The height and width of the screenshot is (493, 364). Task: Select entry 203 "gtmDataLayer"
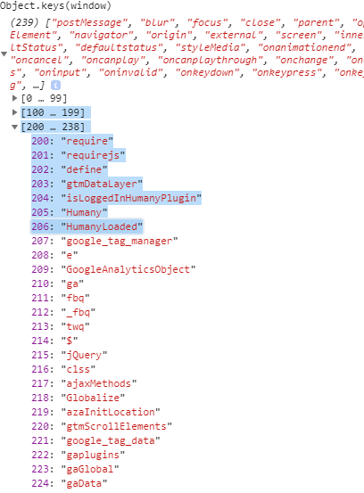(87, 184)
